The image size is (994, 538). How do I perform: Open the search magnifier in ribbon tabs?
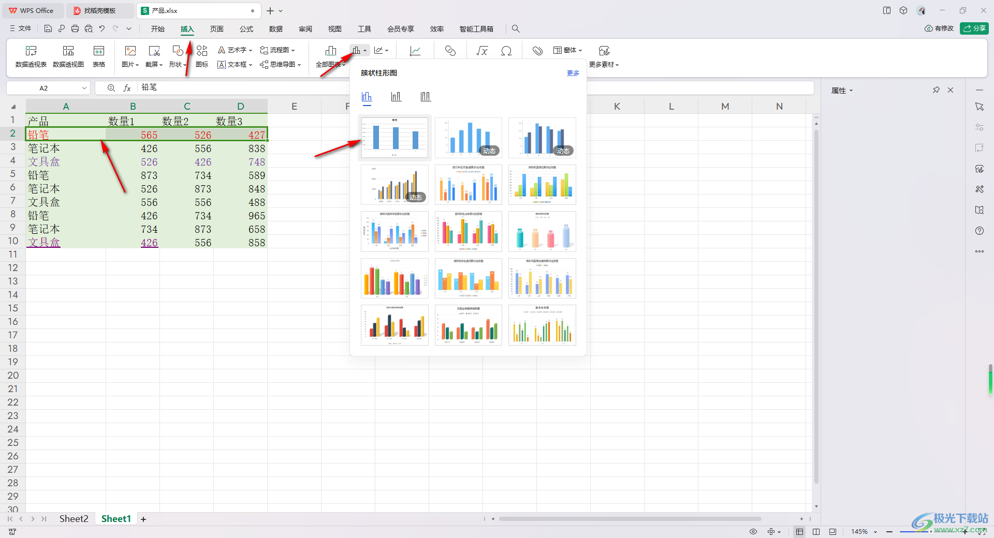click(516, 28)
